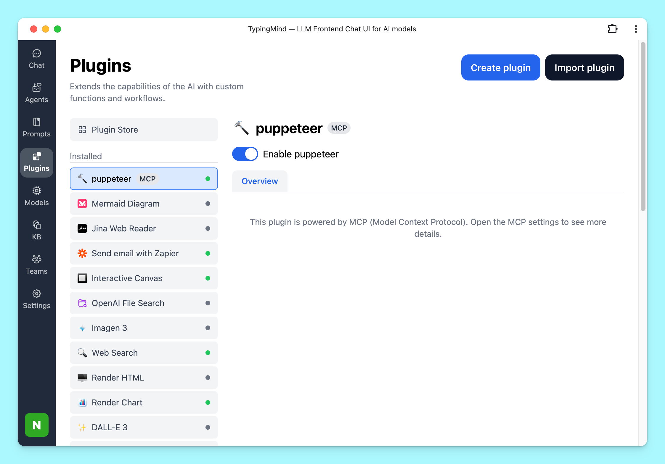Click Imagen 3's gray status dot
Screen dimensions: 665x464
pyautogui.click(x=208, y=328)
